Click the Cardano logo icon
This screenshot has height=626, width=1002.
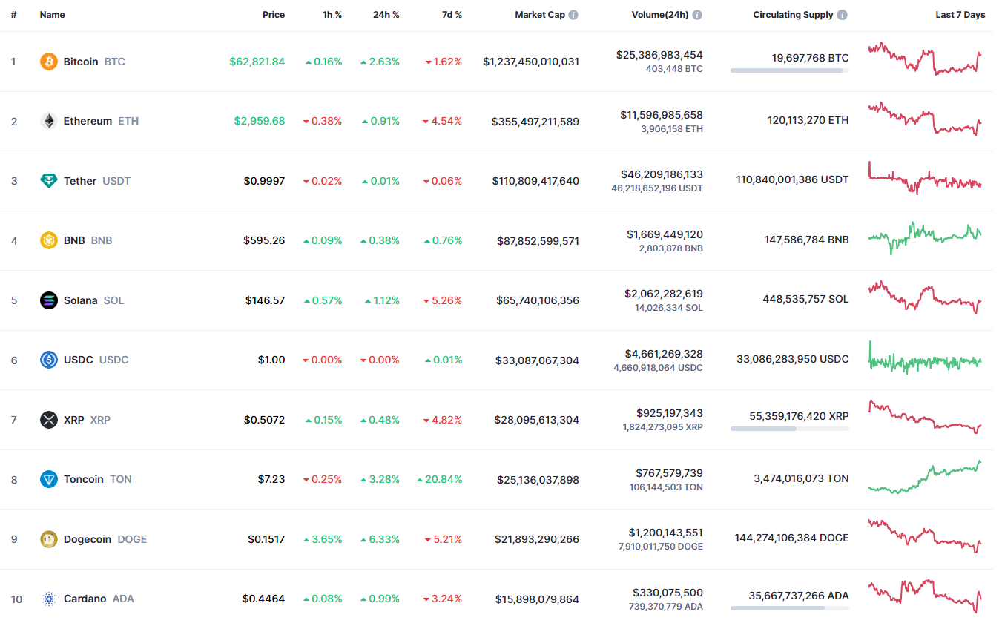coord(48,599)
